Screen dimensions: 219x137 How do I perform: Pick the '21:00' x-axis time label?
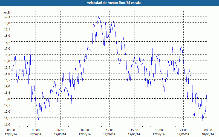(183, 130)
